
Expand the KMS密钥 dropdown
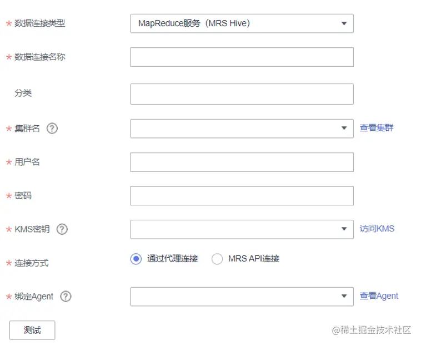pyautogui.click(x=242, y=229)
